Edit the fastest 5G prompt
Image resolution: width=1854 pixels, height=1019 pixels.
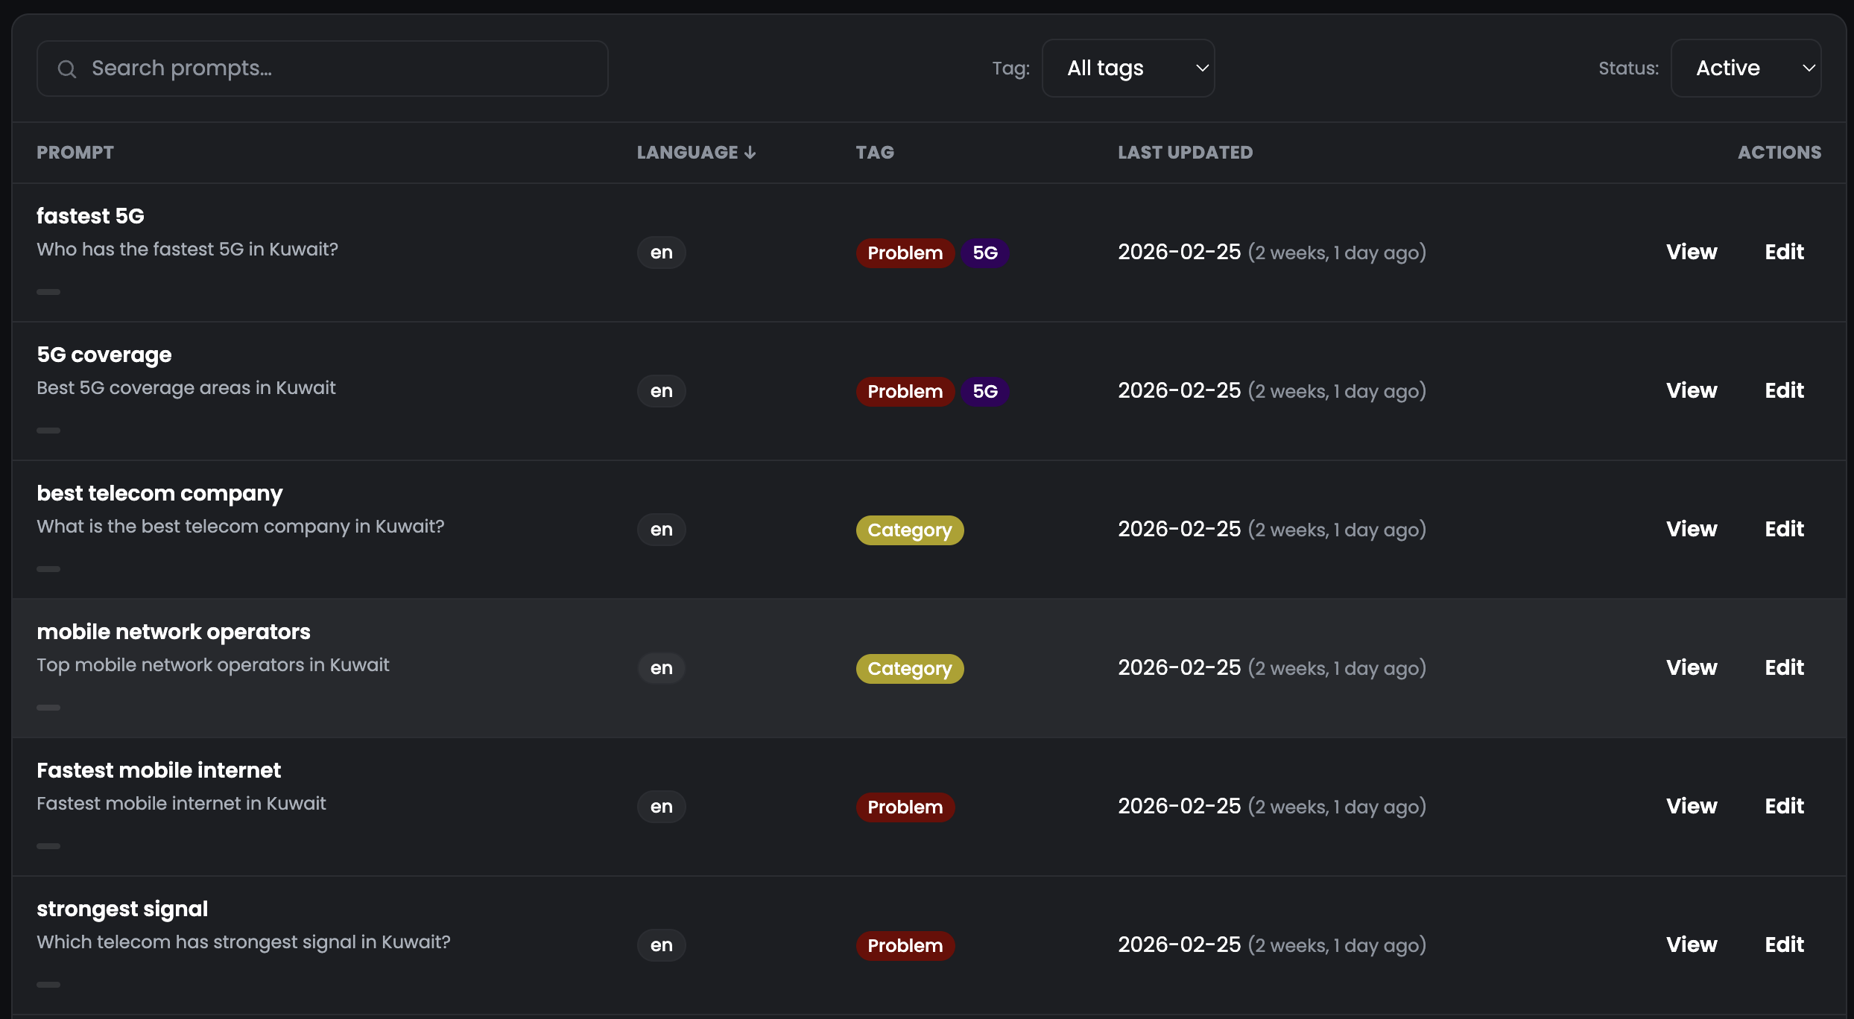click(x=1784, y=253)
